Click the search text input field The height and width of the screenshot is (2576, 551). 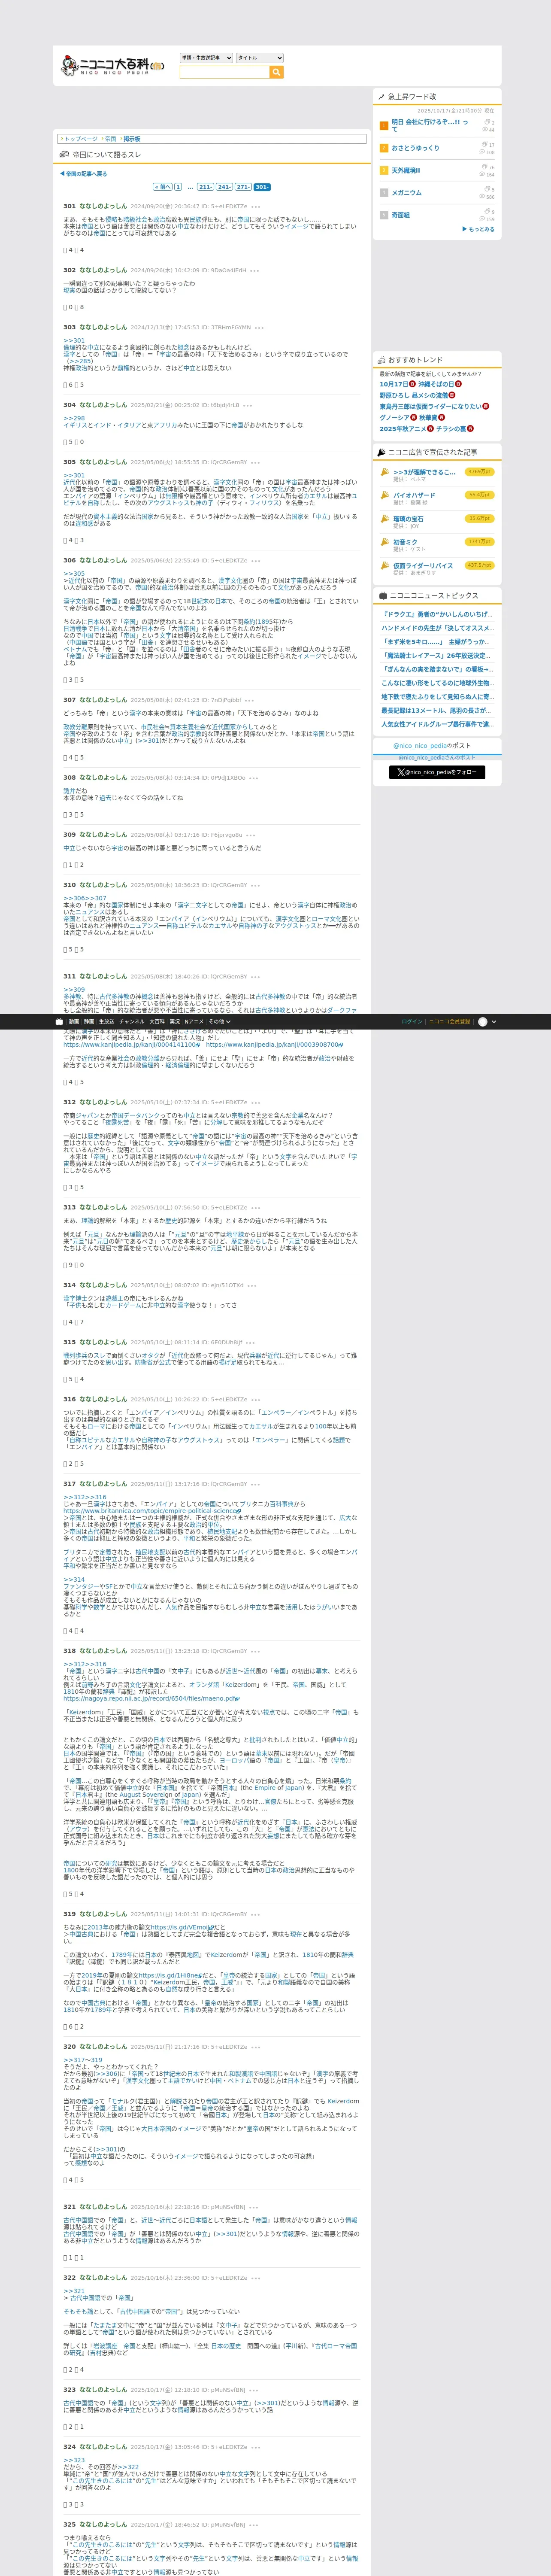coord(225,72)
